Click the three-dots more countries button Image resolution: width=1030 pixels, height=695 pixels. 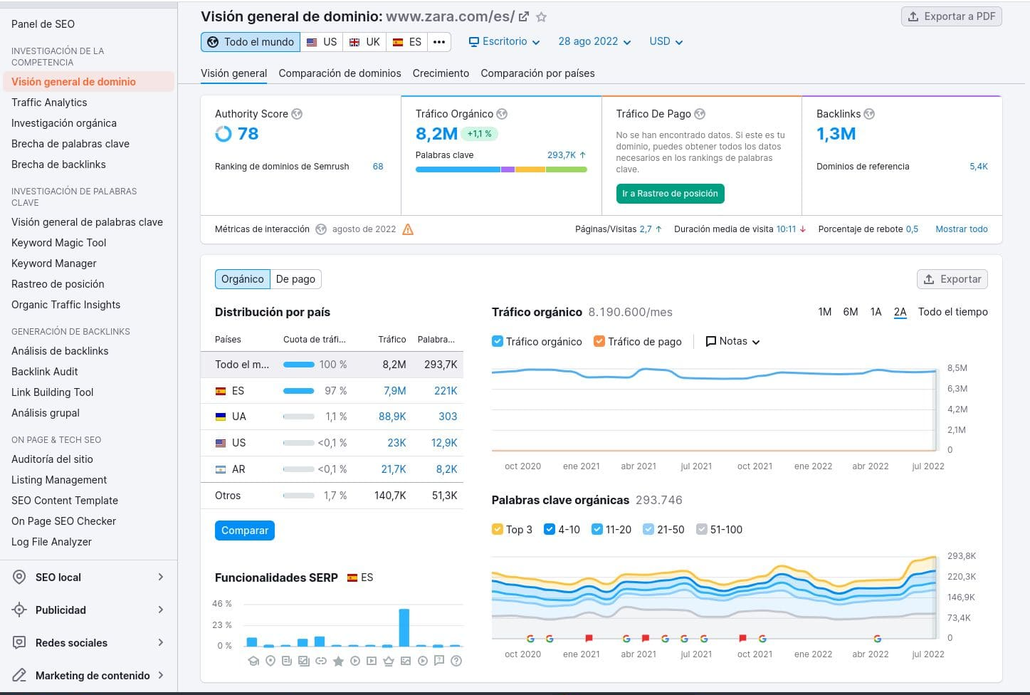click(x=439, y=42)
